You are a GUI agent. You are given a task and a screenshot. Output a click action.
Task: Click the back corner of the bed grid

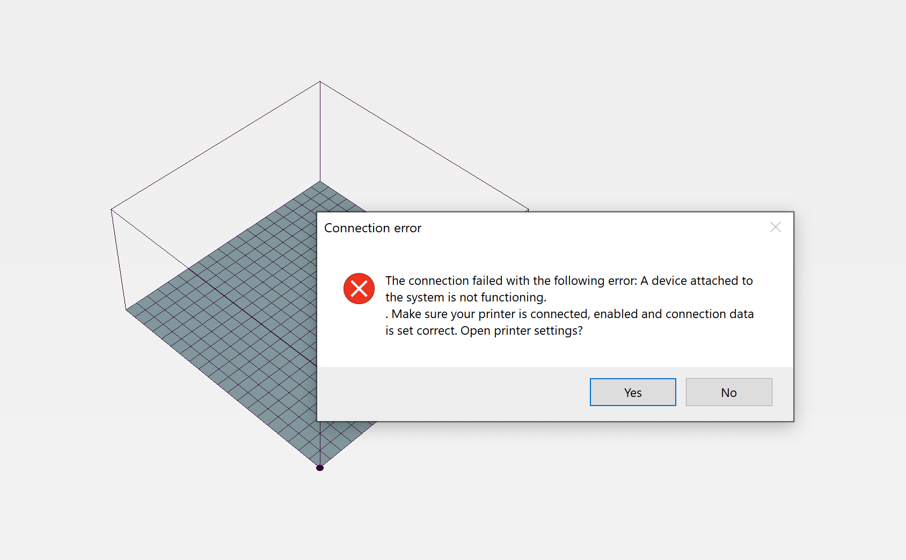(320, 182)
